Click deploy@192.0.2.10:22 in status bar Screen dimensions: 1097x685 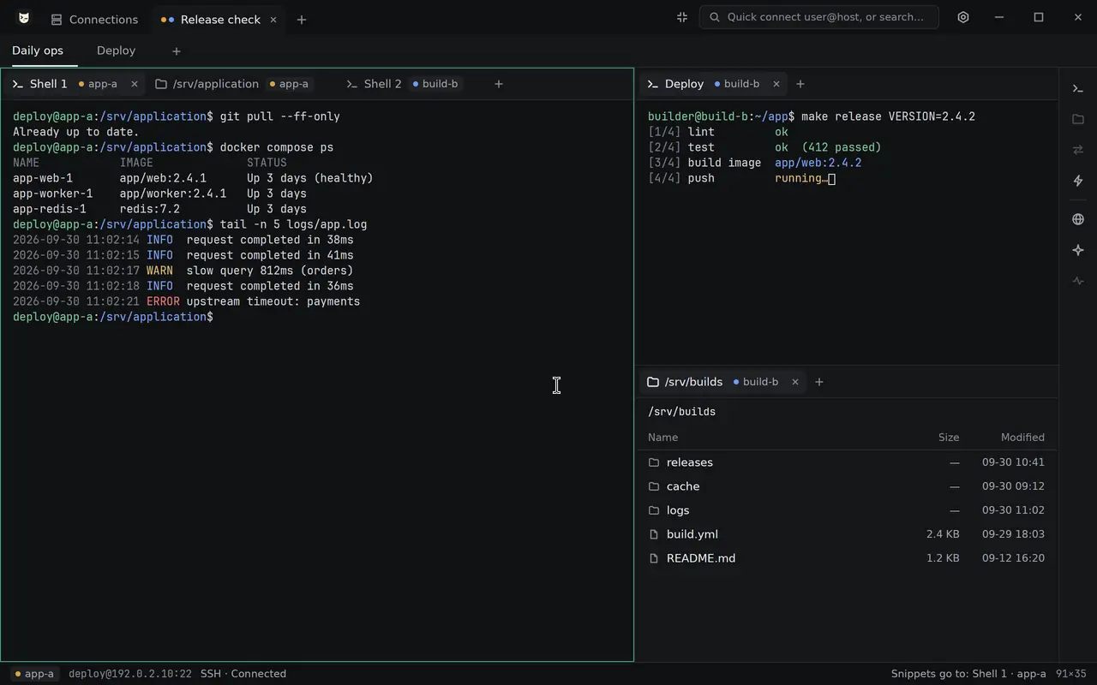[x=130, y=674]
